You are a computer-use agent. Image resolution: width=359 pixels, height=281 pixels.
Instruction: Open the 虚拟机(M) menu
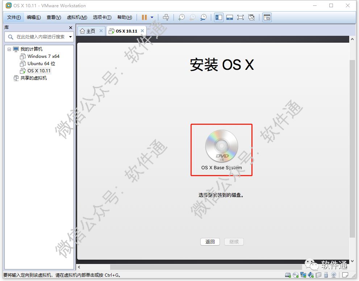coord(77,17)
